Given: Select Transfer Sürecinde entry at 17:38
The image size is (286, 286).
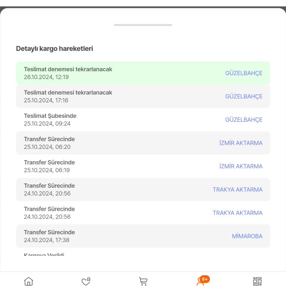Looking at the screenshot, I should (x=143, y=236).
